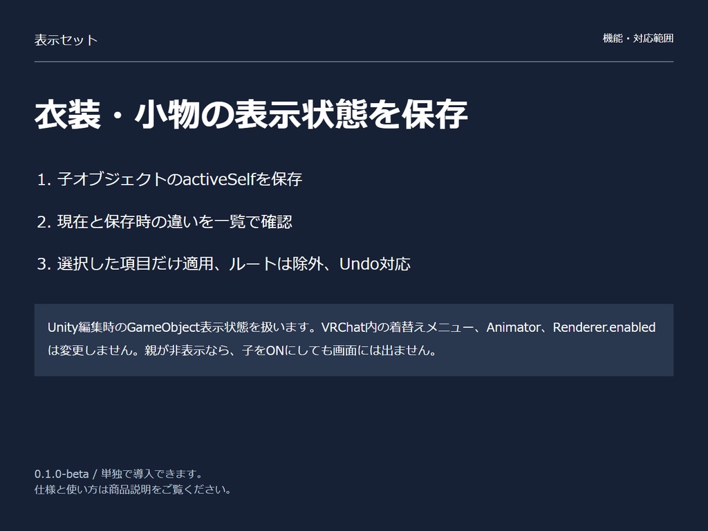Click the '表示セット' header label
708x531 pixels.
(x=66, y=39)
